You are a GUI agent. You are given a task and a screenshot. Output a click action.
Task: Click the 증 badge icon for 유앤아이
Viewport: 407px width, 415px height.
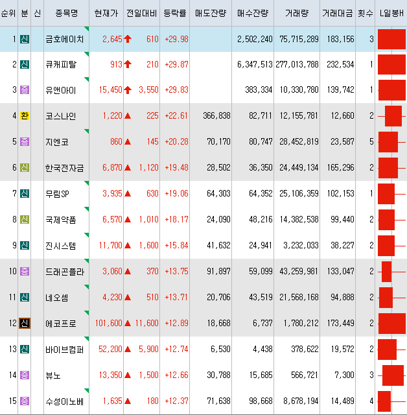coord(25,89)
